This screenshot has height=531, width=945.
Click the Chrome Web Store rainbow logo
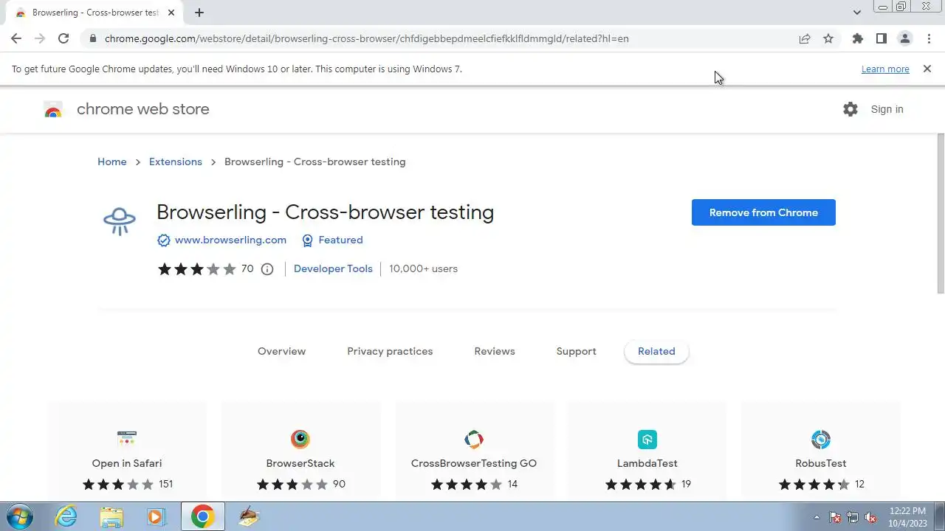(x=53, y=110)
